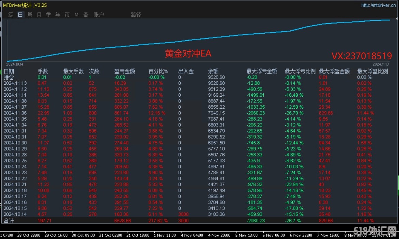Viewport: 399px width, 239px height.
Task: Click total lots value 197.71
Action: [44, 221]
